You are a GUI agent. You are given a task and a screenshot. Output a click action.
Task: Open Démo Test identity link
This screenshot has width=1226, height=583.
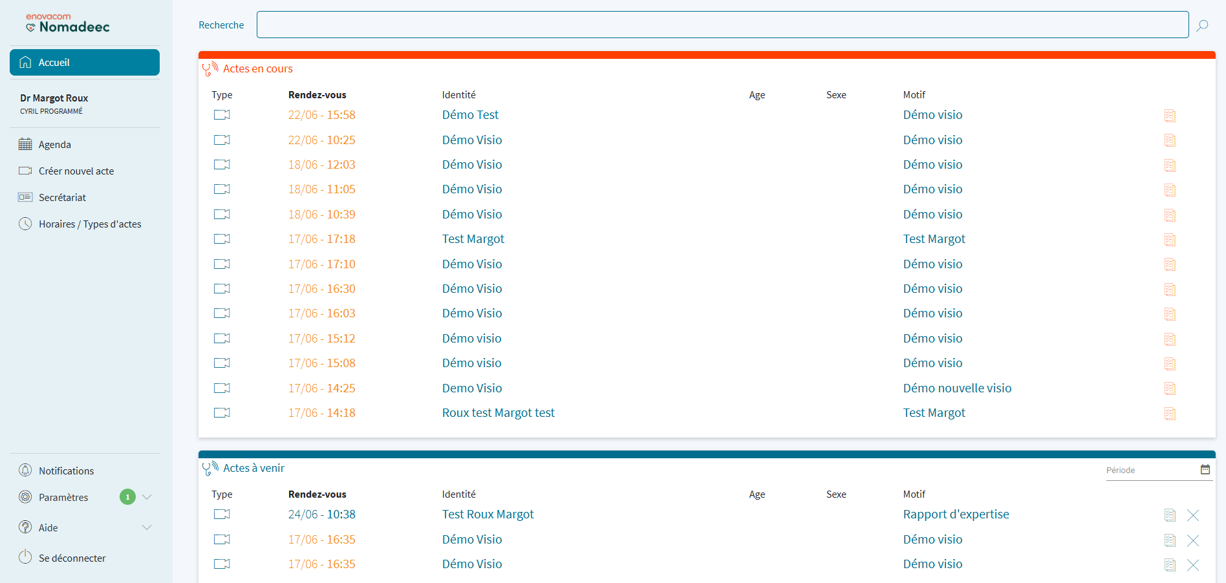pos(470,114)
